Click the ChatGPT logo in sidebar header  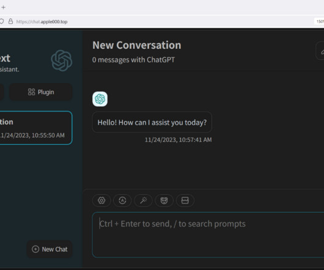pos(62,60)
